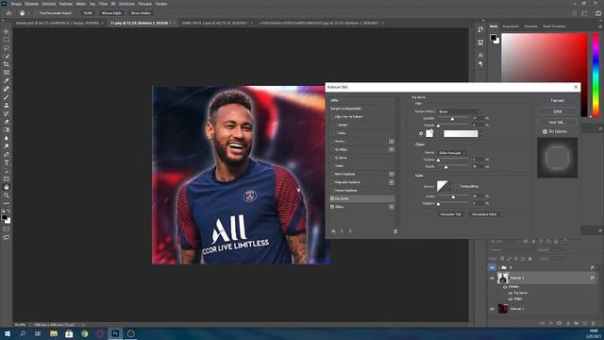Add another Gölge effect with plus icon
The height and width of the screenshot is (340, 604).
(x=392, y=207)
